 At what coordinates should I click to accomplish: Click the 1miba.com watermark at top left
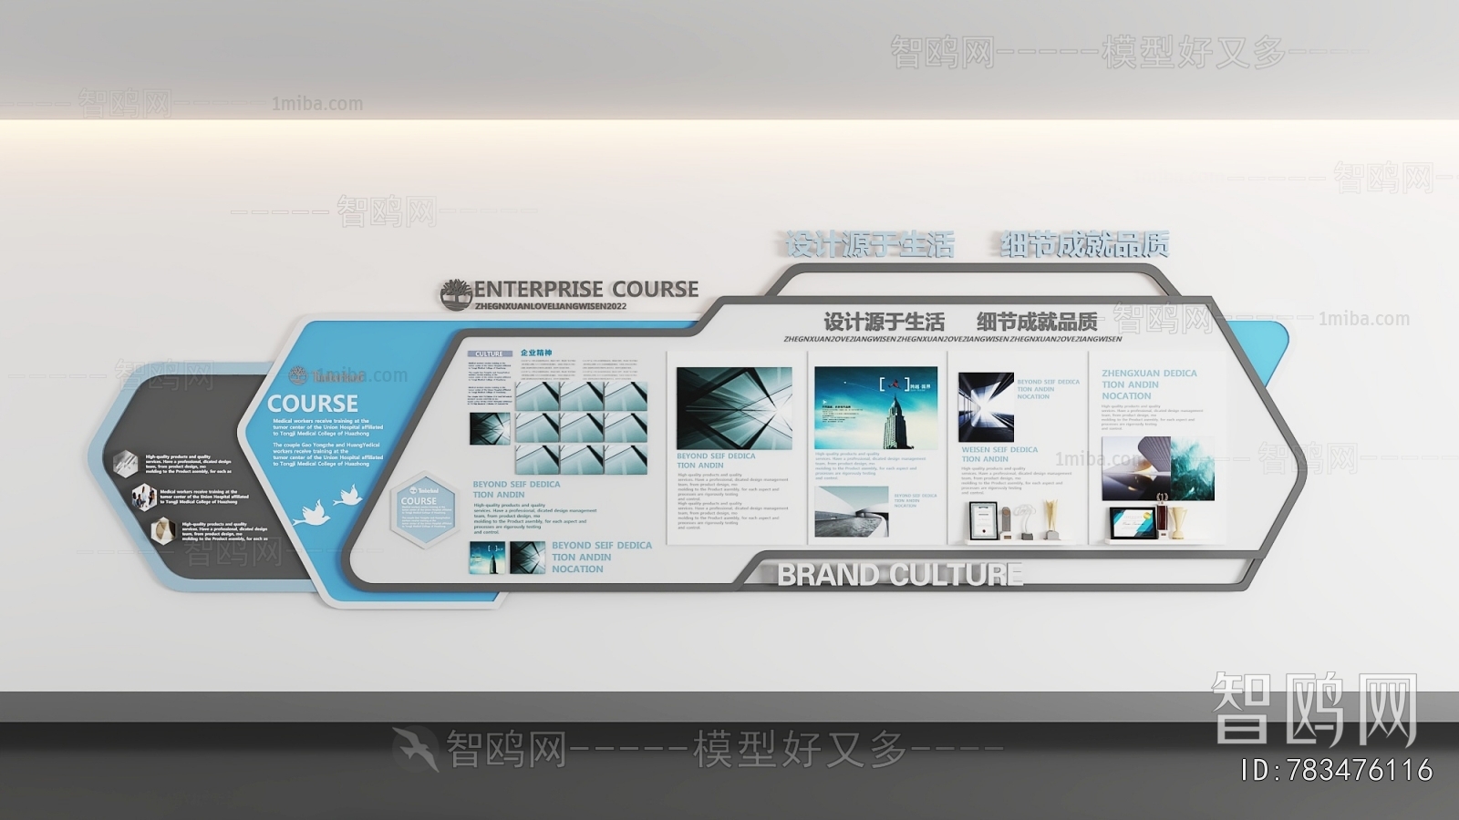point(317,104)
